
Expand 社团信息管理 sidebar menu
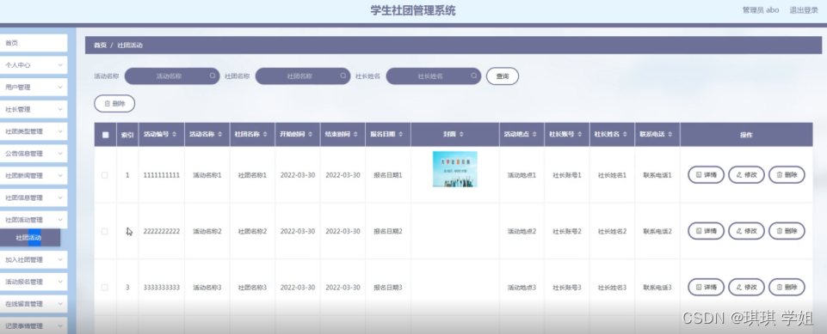34,197
